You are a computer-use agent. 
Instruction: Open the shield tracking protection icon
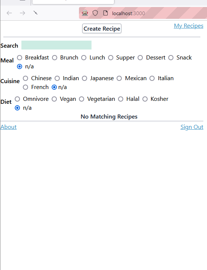coord(95,13)
